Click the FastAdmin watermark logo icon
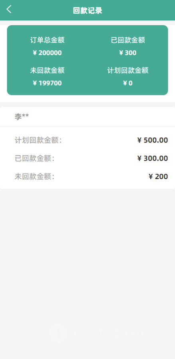This screenshot has width=175, height=359. [x=58, y=333]
